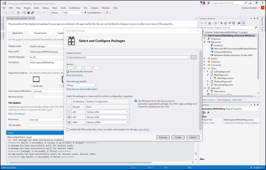Open the x64 platform dropdown in toolbar
Screen dimensions: 266x170
(x=73, y=13)
